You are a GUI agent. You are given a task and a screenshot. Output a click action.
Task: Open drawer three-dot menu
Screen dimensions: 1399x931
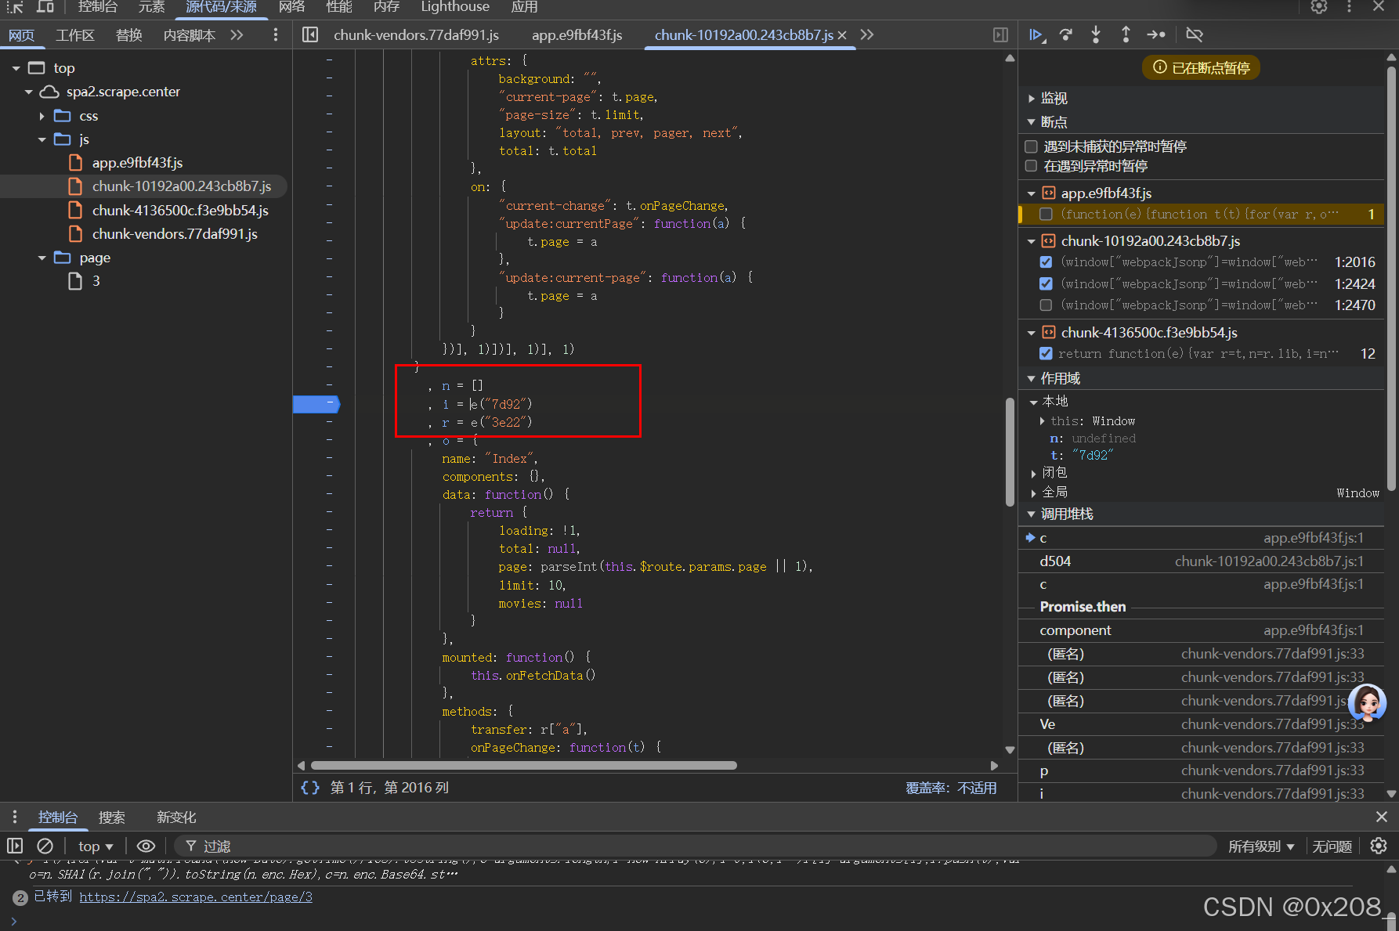(x=14, y=817)
